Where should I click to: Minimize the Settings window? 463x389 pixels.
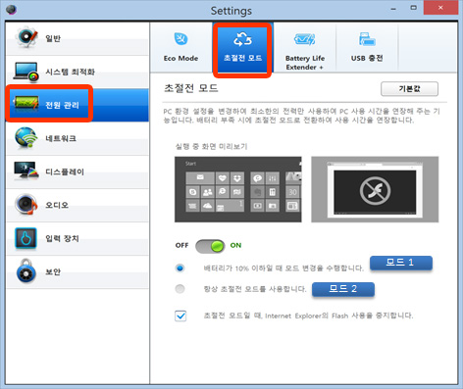393,9
